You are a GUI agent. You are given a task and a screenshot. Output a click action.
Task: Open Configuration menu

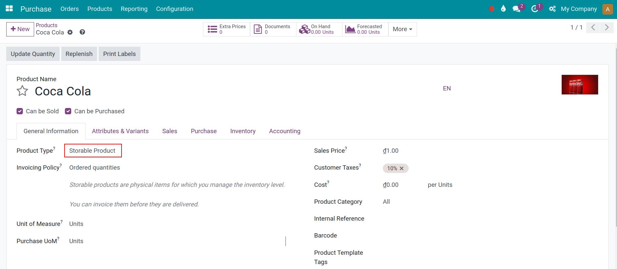coord(175,9)
